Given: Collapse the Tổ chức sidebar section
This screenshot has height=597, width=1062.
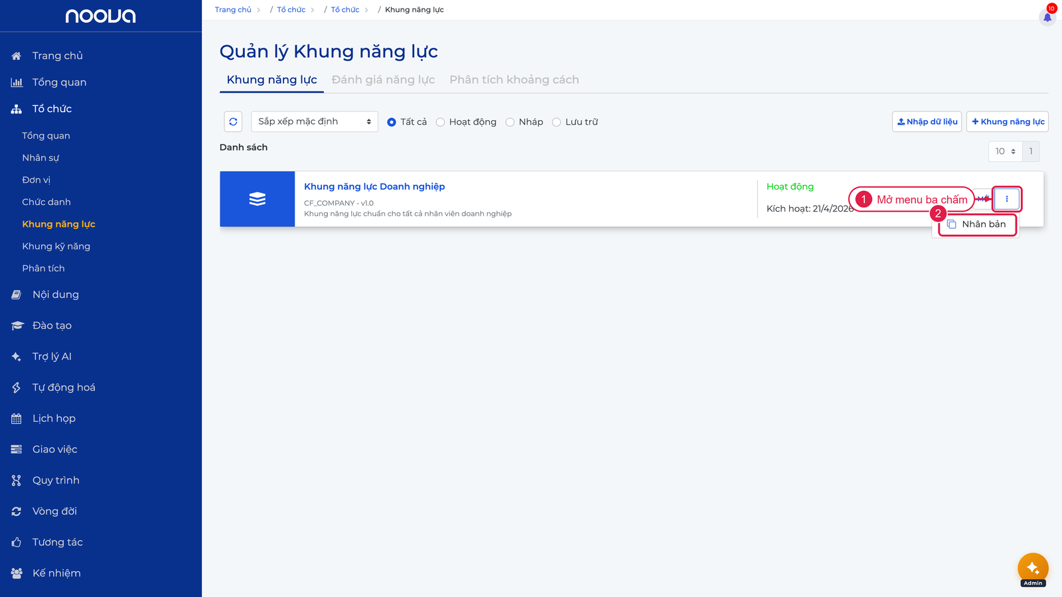Looking at the screenshot, I should [x=52, y=109].
